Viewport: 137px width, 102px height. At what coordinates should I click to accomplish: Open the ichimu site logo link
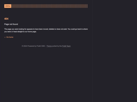[x=8, y=6]
